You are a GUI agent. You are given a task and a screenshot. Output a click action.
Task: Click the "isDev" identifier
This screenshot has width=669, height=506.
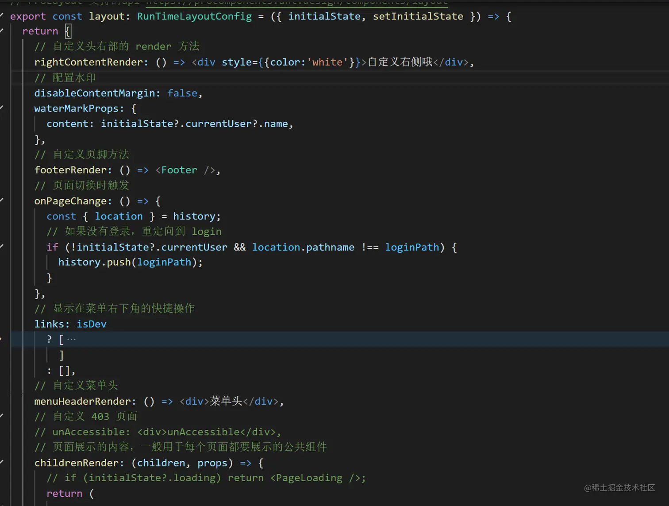click(x=92, y=324)
